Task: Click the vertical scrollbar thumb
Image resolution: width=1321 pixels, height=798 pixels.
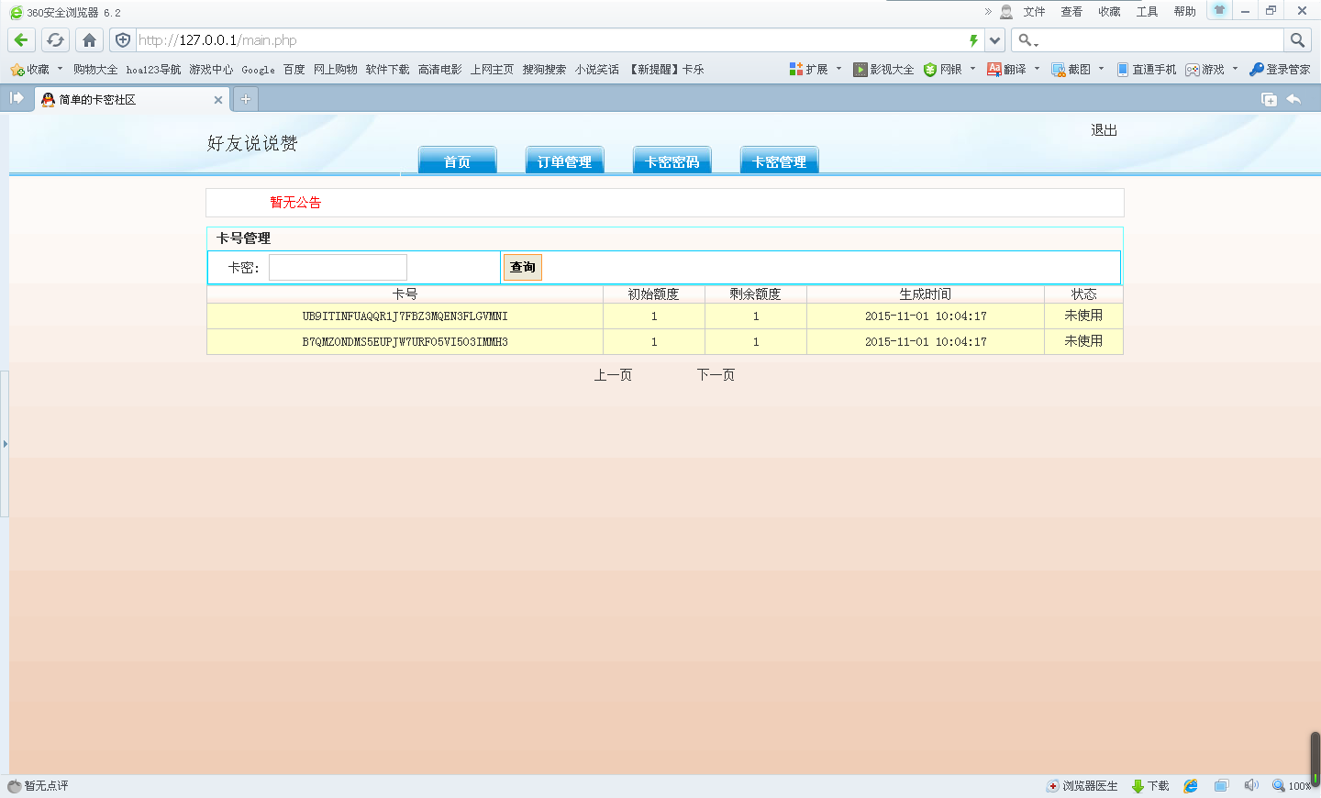Action: pos(1315,758)
